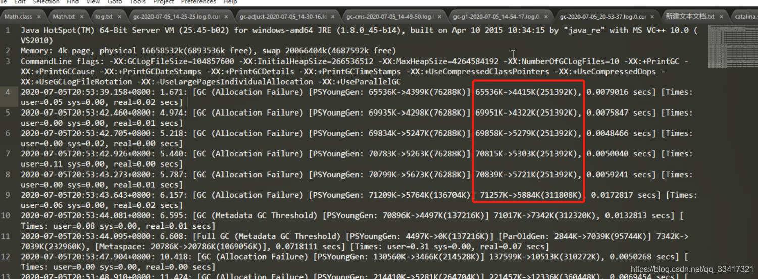This screenshot has height=279, width=758.
Task: Close the 新建文本文档.txt tab
Action: [721, 17]
